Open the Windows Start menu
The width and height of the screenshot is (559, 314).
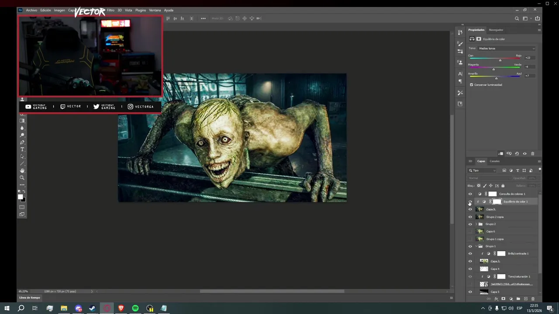(x=7, y=308)
